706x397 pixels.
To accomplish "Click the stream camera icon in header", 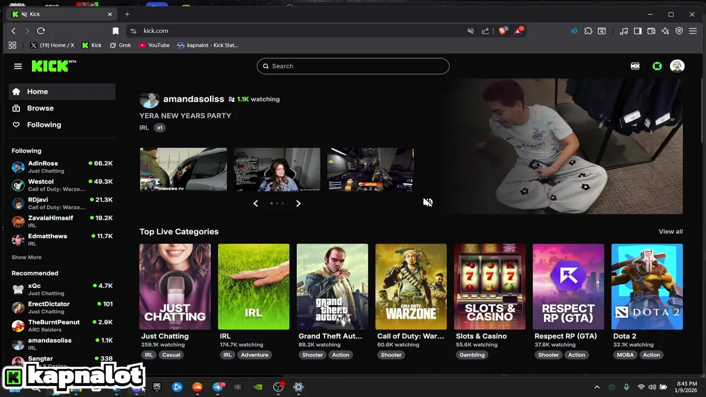I will point(635,66).
